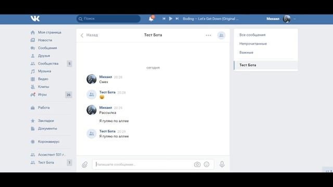Open Закладки section
The width and height of the screenshot is (333, 187).
click(x=46, y=121)
